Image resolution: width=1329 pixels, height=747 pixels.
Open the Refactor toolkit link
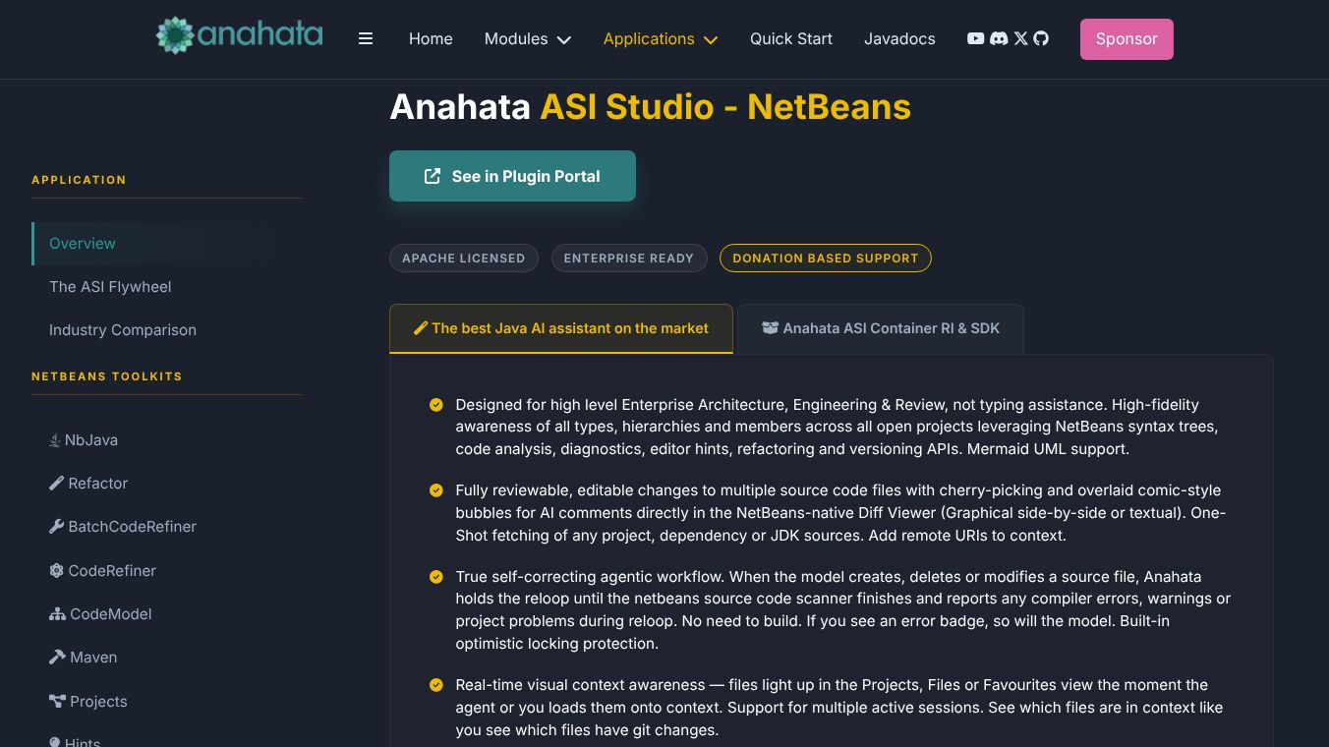click(x=88, y=484)
